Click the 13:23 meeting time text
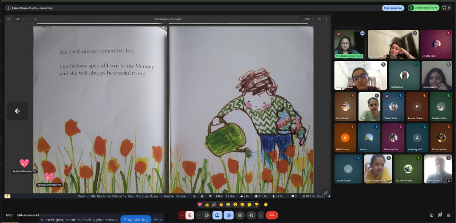This screenshot has height=223, width=456. [9, 215]
